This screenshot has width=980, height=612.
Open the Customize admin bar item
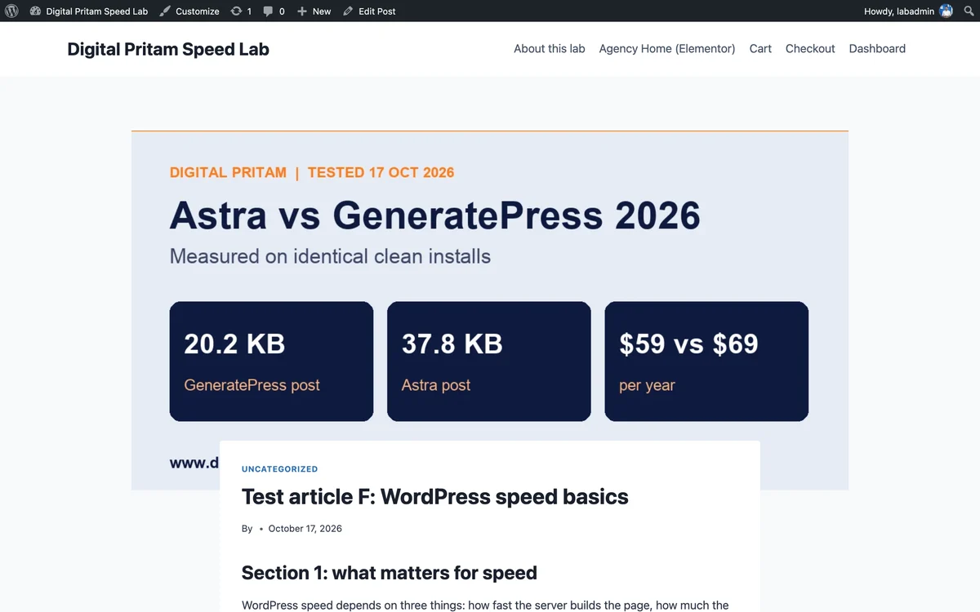189,11
